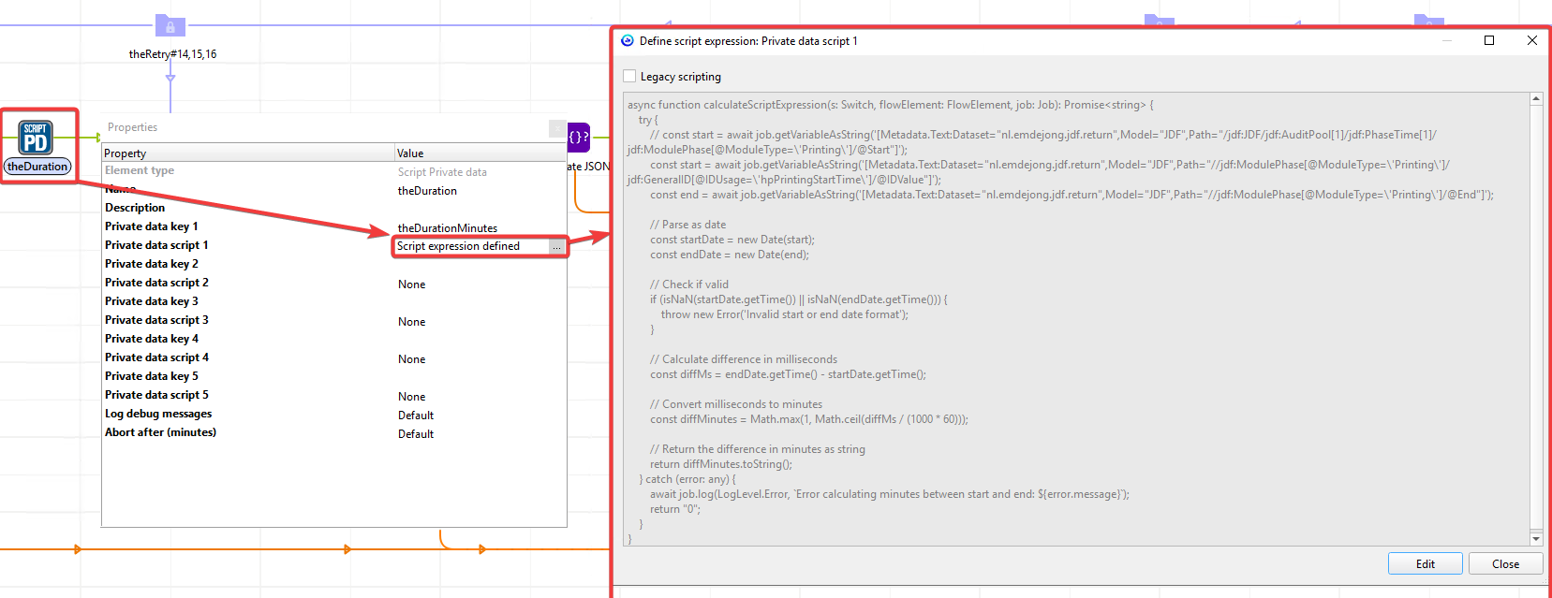Viewport: 1552px width, 598px height.
Task: Close the Define script expression window
Action: 1532,40
